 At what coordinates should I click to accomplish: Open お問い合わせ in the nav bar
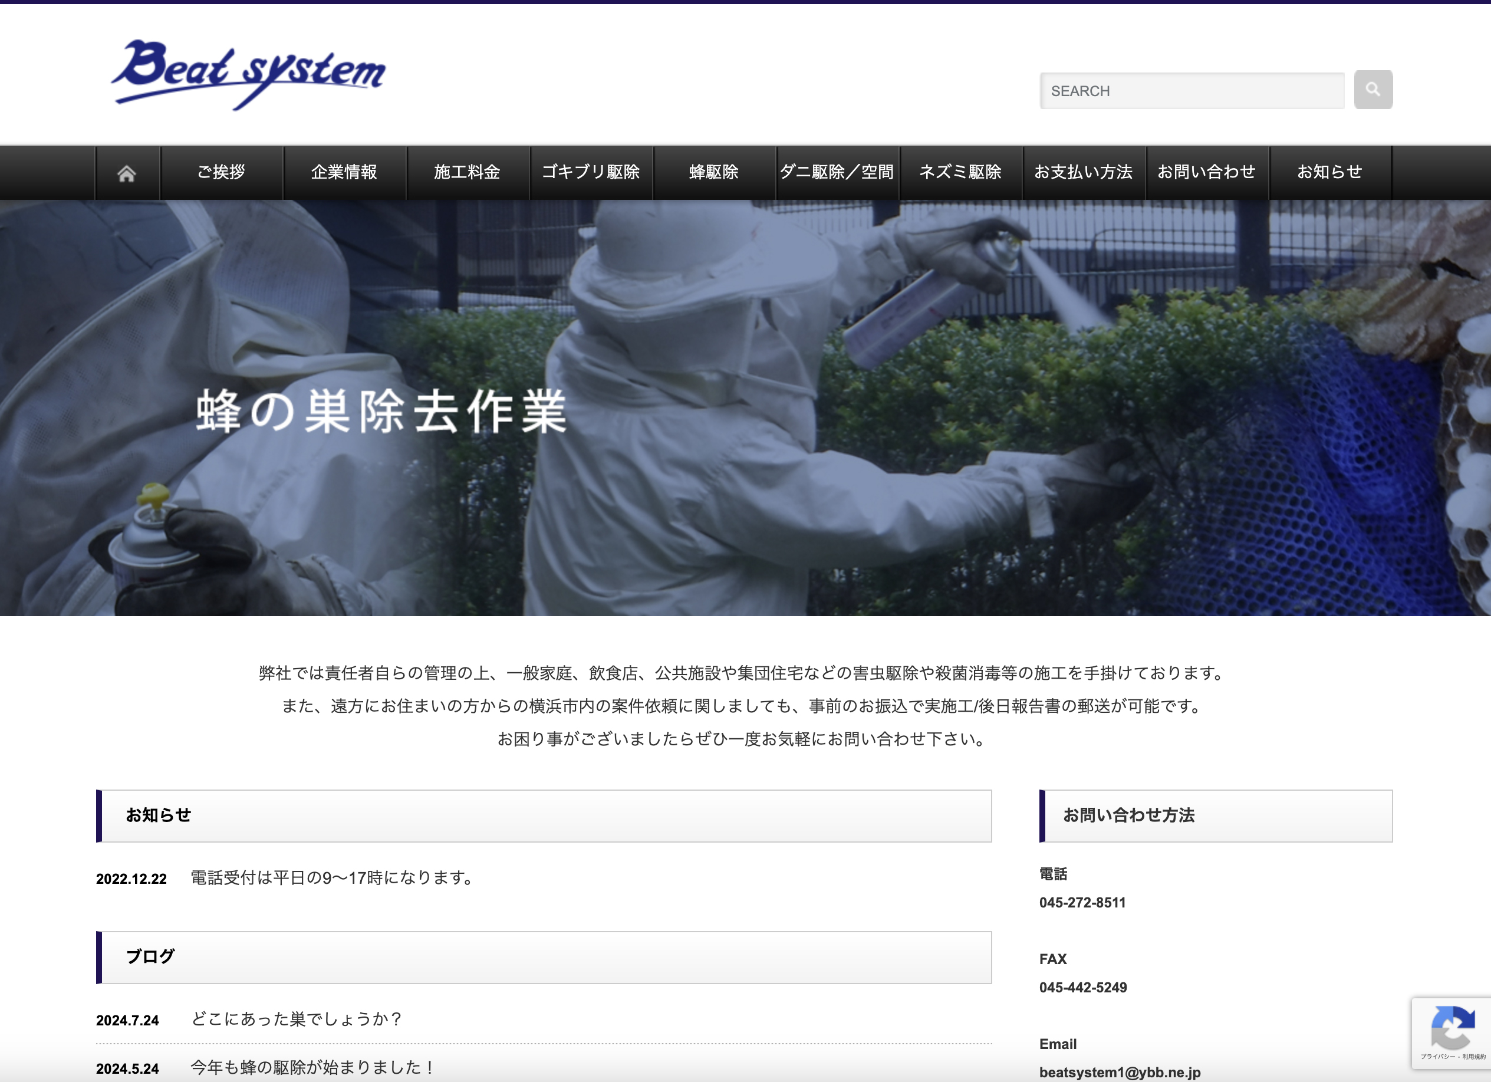coord(1206,172)
